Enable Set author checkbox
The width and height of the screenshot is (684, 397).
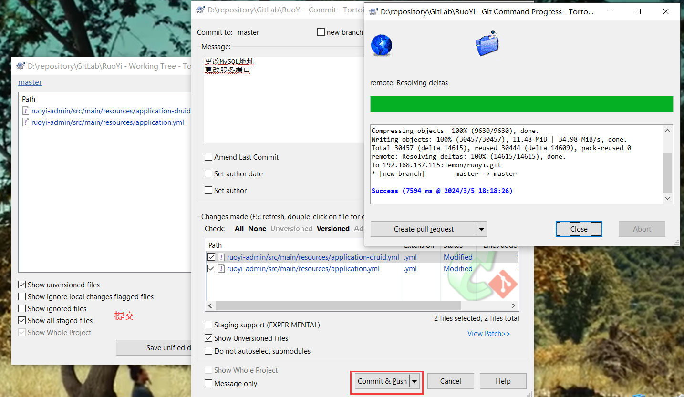coord(208,191)
